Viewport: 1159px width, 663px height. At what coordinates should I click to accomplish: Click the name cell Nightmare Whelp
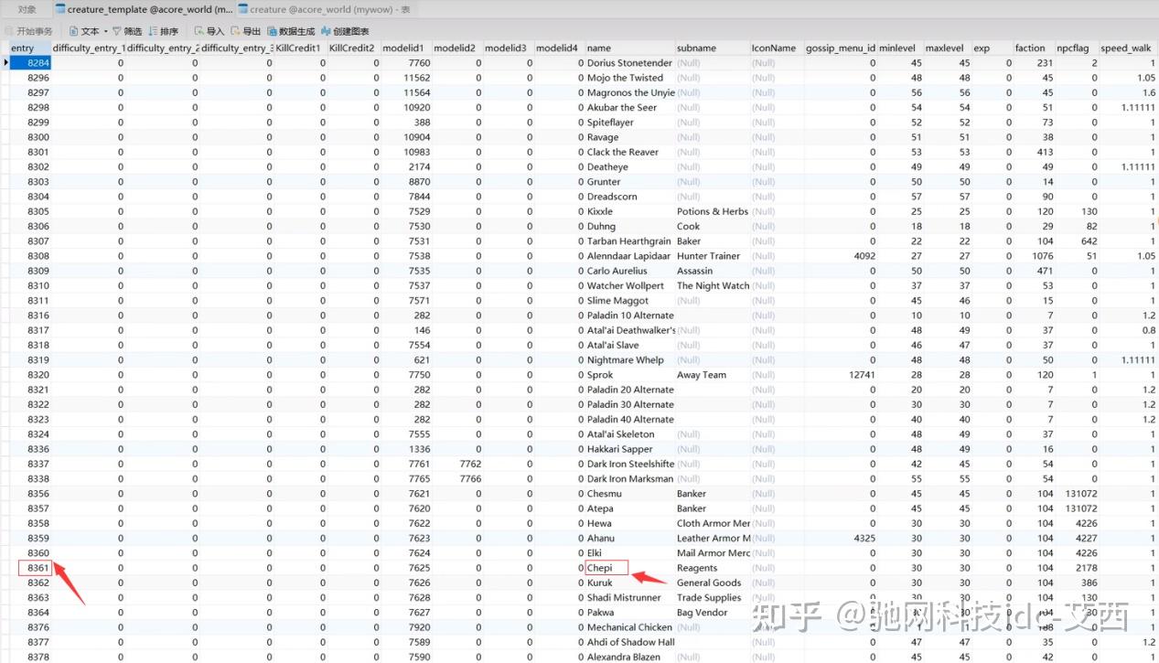tap(626, 359)
